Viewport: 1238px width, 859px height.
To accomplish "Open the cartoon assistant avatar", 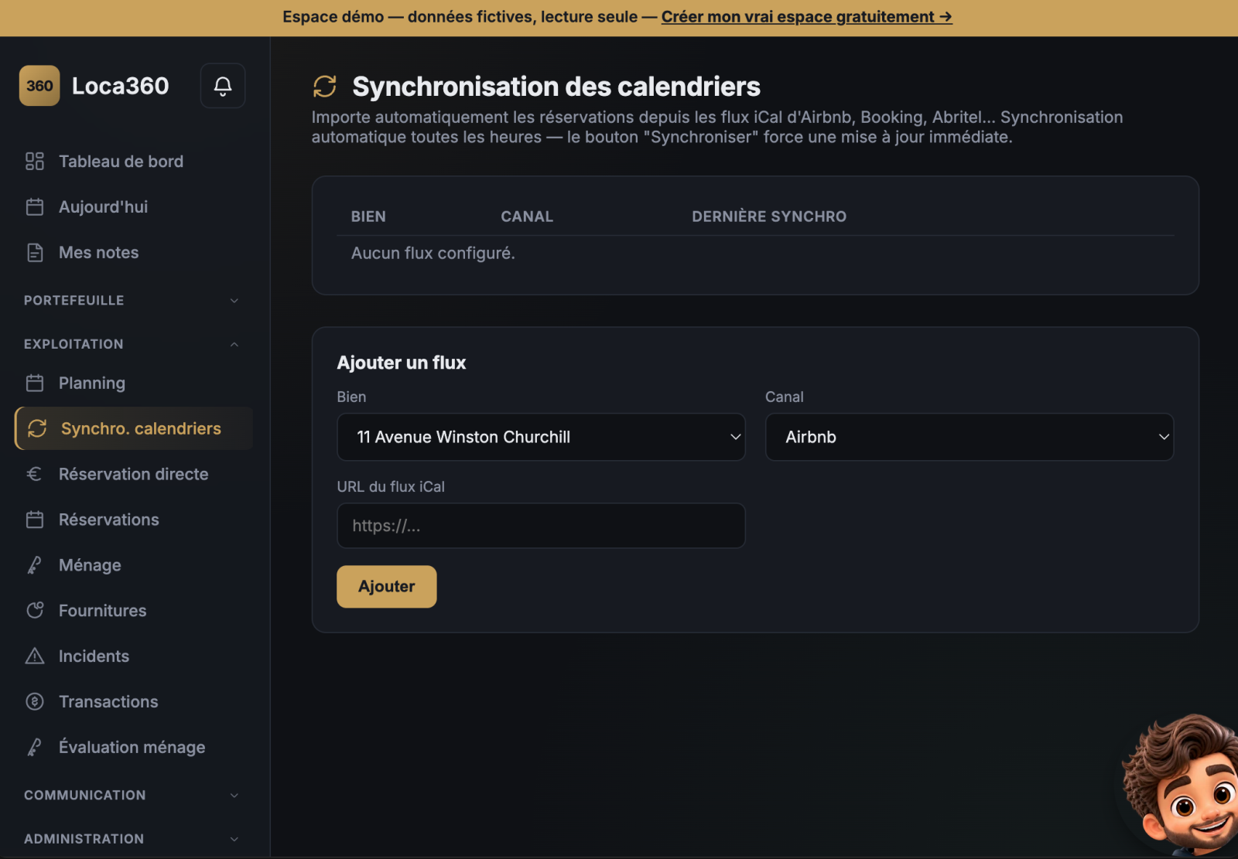I will click(1182, 785).
